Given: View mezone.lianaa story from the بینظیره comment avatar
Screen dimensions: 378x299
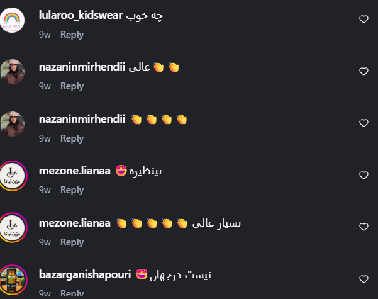Looking at the screenshot, I should (13, 176).
